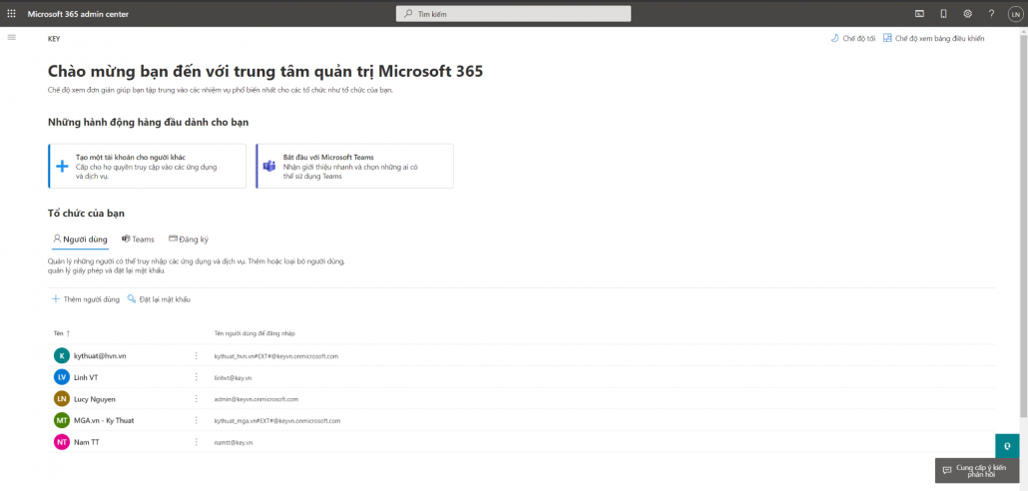Click the K avatar for kythuat@hvn.vn
1028x491 pixels.
click(x=62, y=356)
